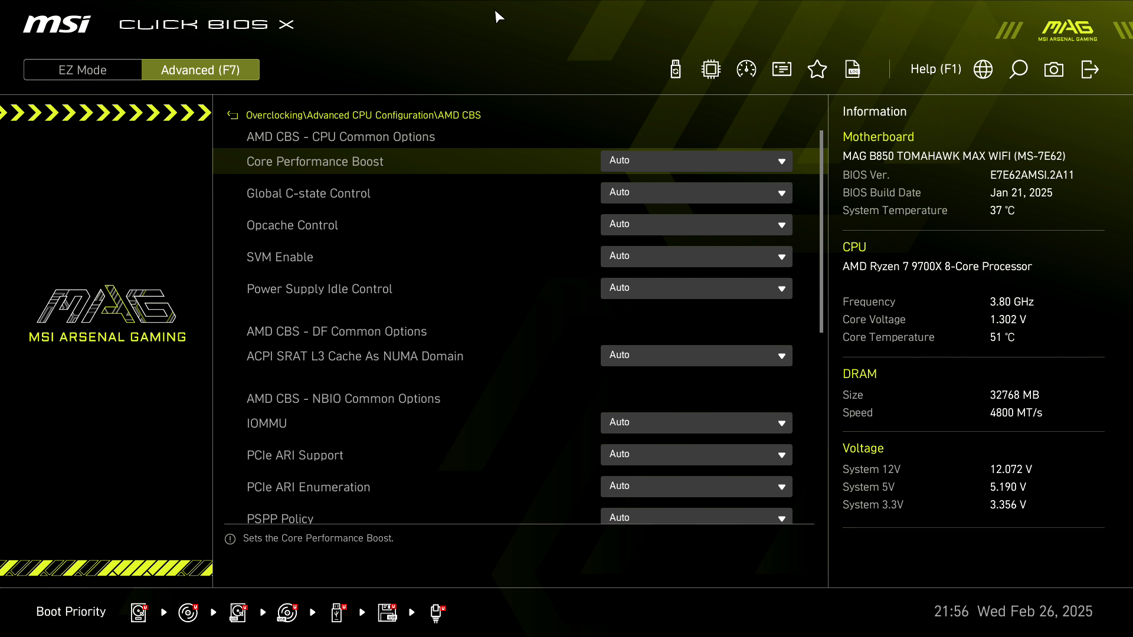This screenshot has width=1133, height=637.
Task: Open the Board Explorer icon
Action: click(x=710, y=69)
